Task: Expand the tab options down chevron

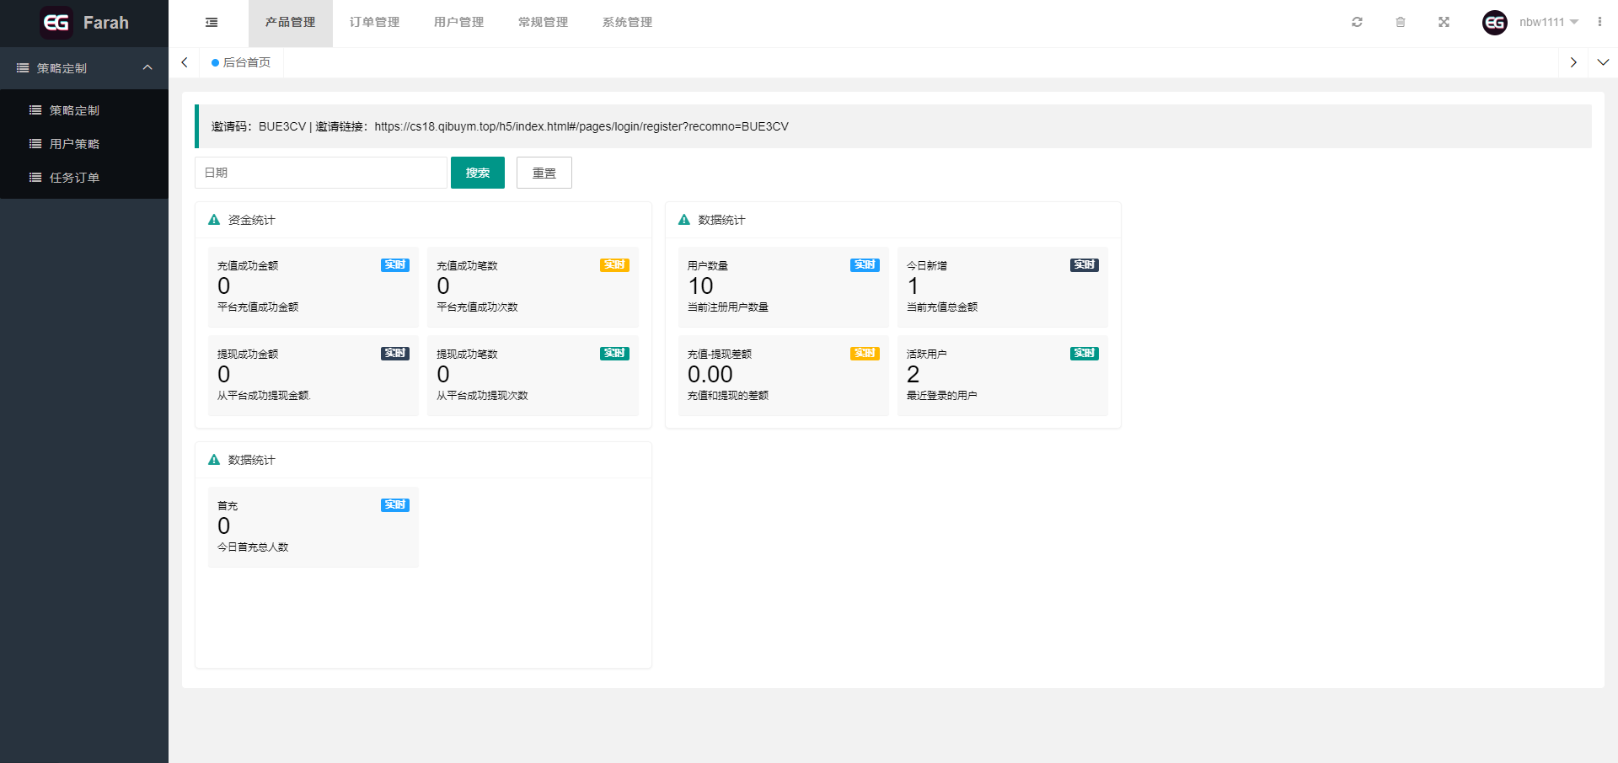Action: coord(1603,62)
